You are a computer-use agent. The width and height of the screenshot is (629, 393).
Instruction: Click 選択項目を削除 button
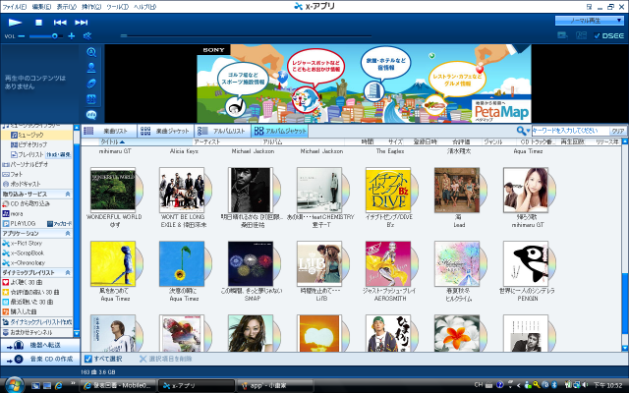[x=166, y=359]
